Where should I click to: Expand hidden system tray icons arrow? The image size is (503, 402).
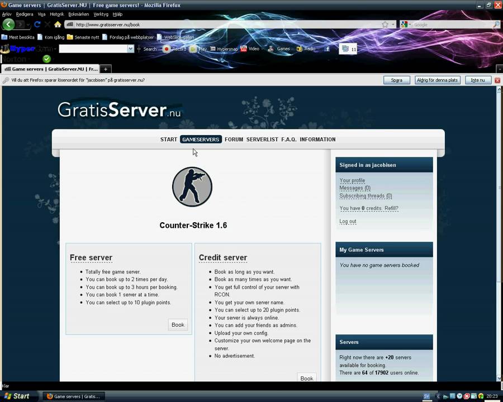[438, 396]
